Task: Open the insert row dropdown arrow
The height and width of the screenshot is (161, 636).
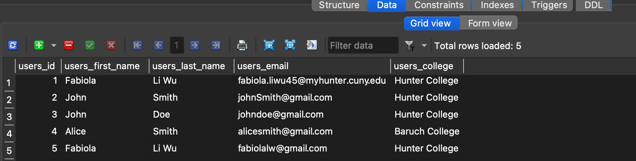Action: pyautogui.click(x=54, y=46)
